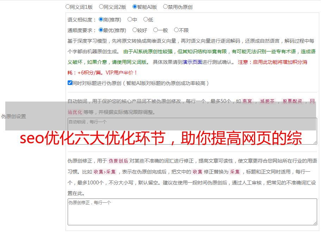Set 语义相似度 to 高(推荐)
This screenshot has width=321, height=232.
point(101,20)
